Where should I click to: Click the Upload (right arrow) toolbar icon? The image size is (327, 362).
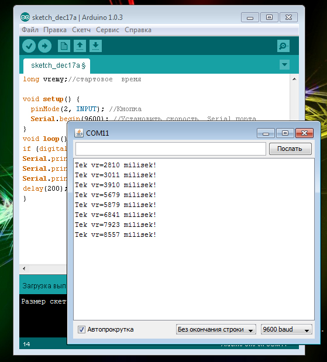[44, 46]
